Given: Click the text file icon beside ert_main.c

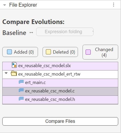Looking at the screenshot, I should pyautogui.click(x=21, y=82).
